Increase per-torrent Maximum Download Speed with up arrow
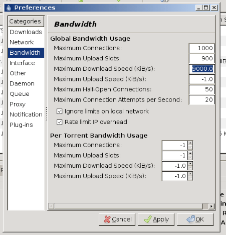The height and width of the screenshot is (235, 226). pyautogui.click(x=190, y=164)
